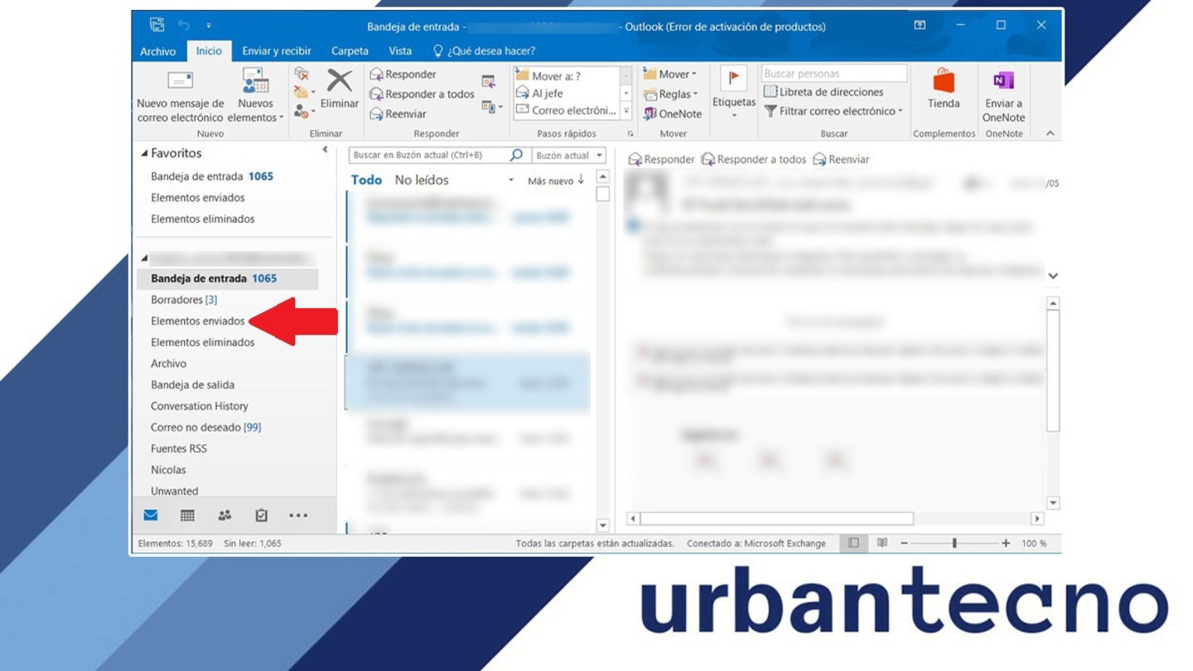Click Reenviar in the ribbon
Screen dimensions: 1193x671
(398, 113)
